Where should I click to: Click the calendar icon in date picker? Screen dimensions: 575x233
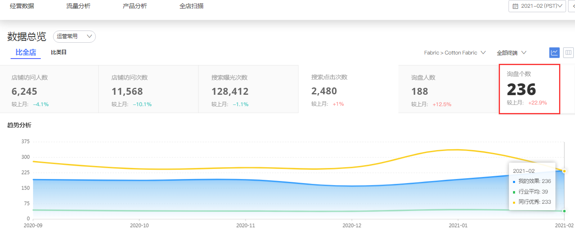(515, 6)
